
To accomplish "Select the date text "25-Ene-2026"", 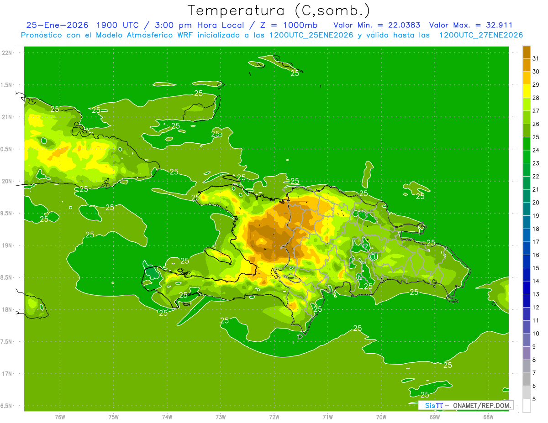I will click(x=57, y=25).
